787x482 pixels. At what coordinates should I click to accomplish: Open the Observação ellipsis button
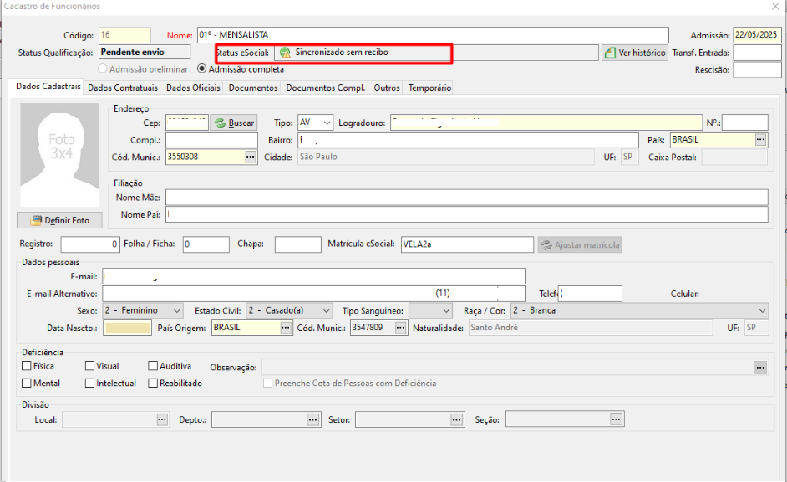(760, 367)
